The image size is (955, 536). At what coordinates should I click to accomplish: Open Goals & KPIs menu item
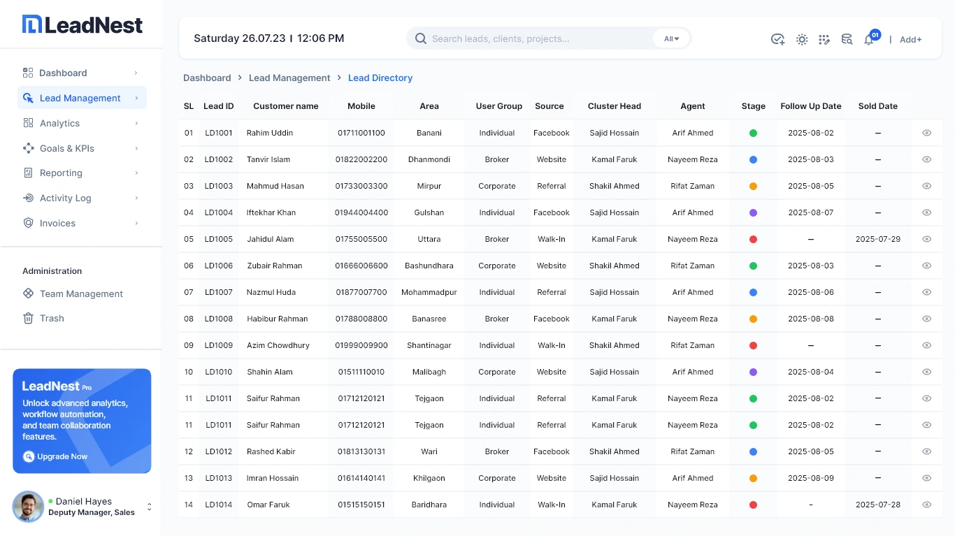coord(82,148)
